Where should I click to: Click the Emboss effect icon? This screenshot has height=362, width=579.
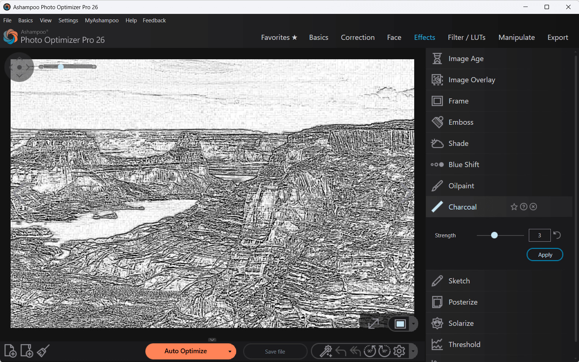[x=437, y=122]
